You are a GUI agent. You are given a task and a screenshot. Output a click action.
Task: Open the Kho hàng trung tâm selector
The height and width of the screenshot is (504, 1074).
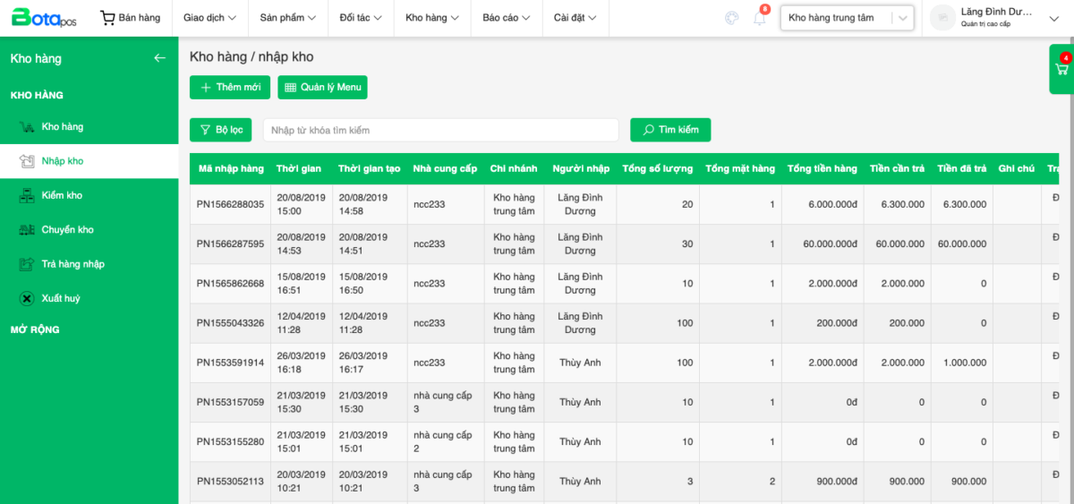847,18
